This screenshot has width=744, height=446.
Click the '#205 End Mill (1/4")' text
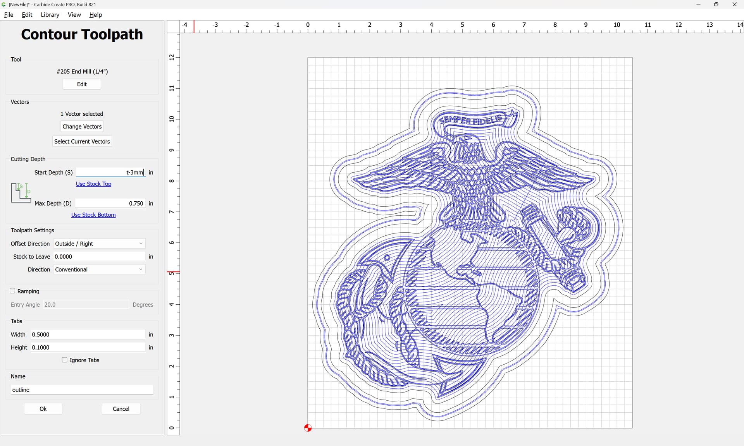point(82,72)
